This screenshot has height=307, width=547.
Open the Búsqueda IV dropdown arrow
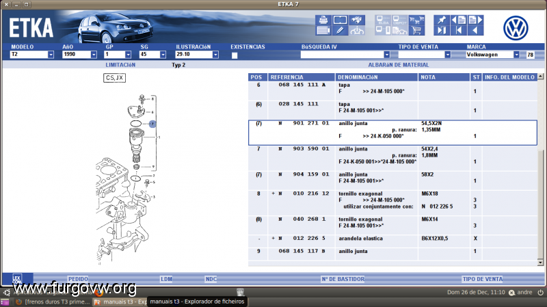[386, 55]
